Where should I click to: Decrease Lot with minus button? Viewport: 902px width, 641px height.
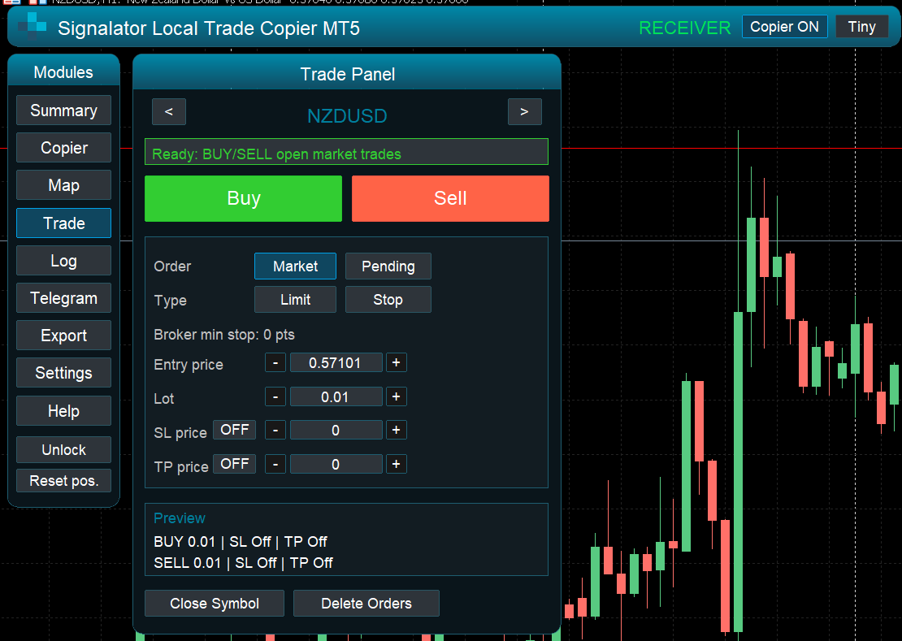click(275, 396)
